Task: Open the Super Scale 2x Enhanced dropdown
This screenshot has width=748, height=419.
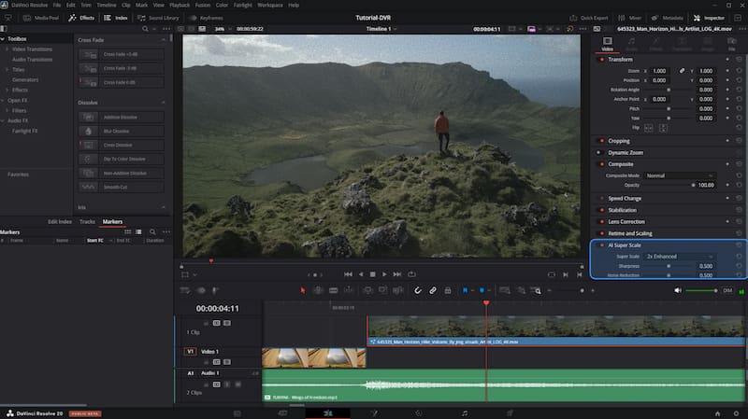Action: (x=680, y=257)
